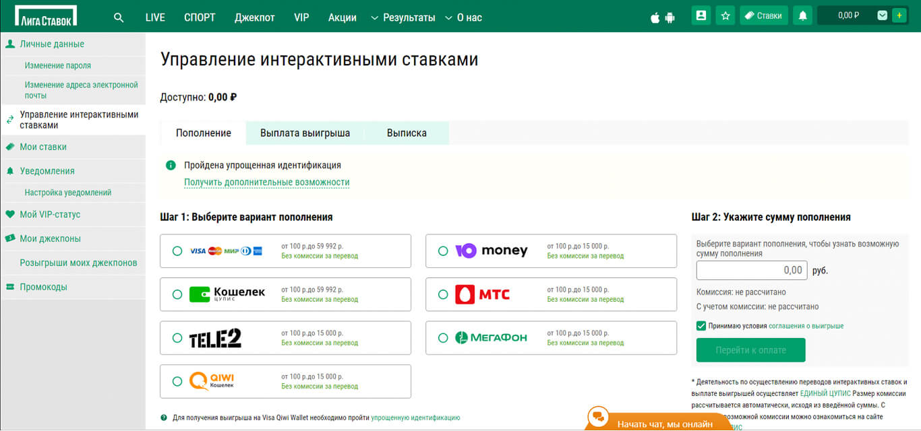
Task: Open the balance dropdown arrow
Action: 882,15
